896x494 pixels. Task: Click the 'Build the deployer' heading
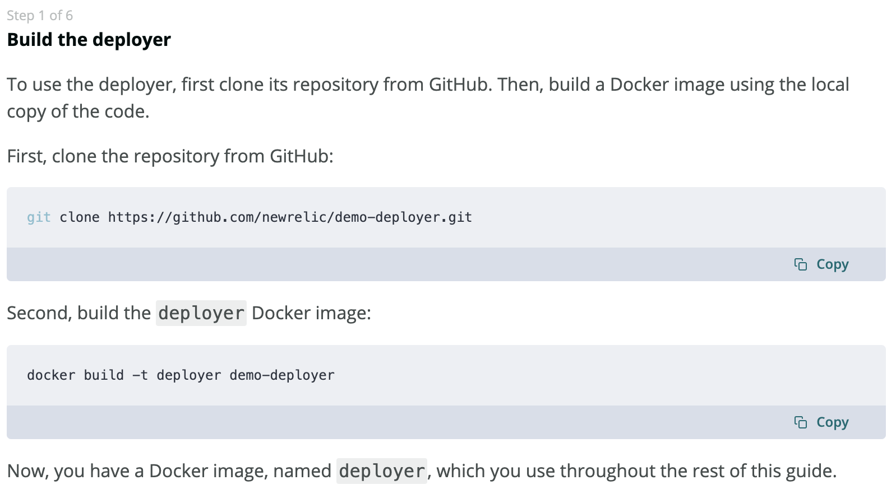[x=88, y=39]
